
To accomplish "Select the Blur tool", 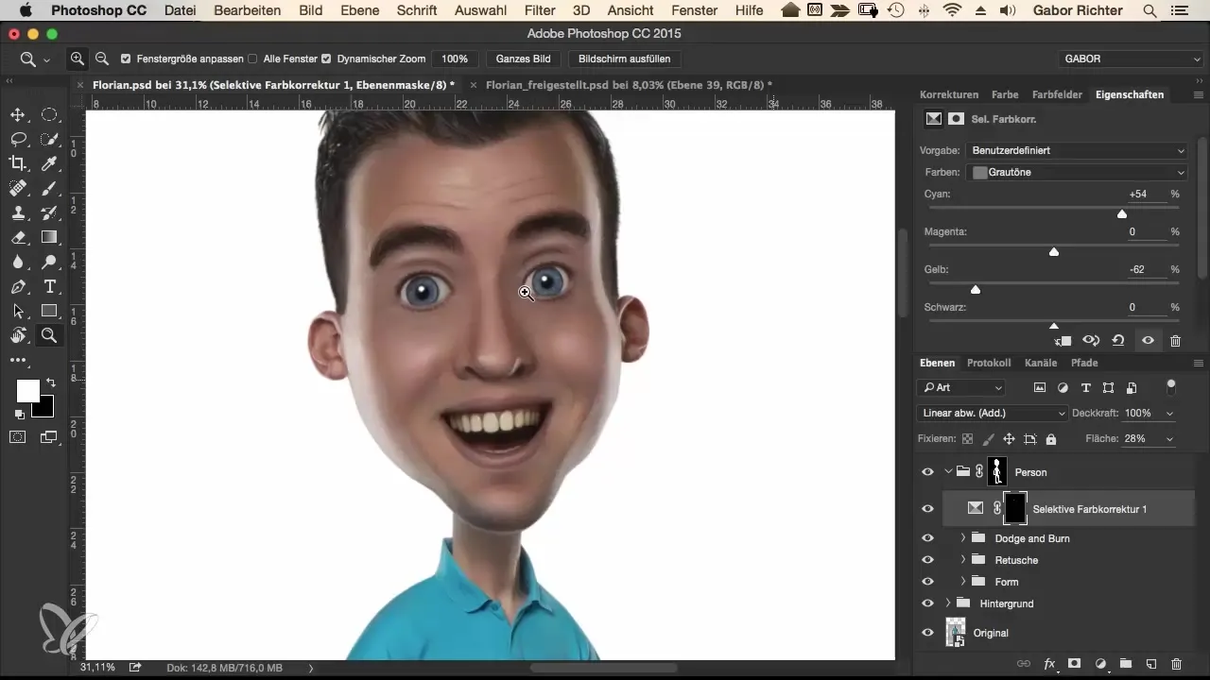I will point(18,262).
